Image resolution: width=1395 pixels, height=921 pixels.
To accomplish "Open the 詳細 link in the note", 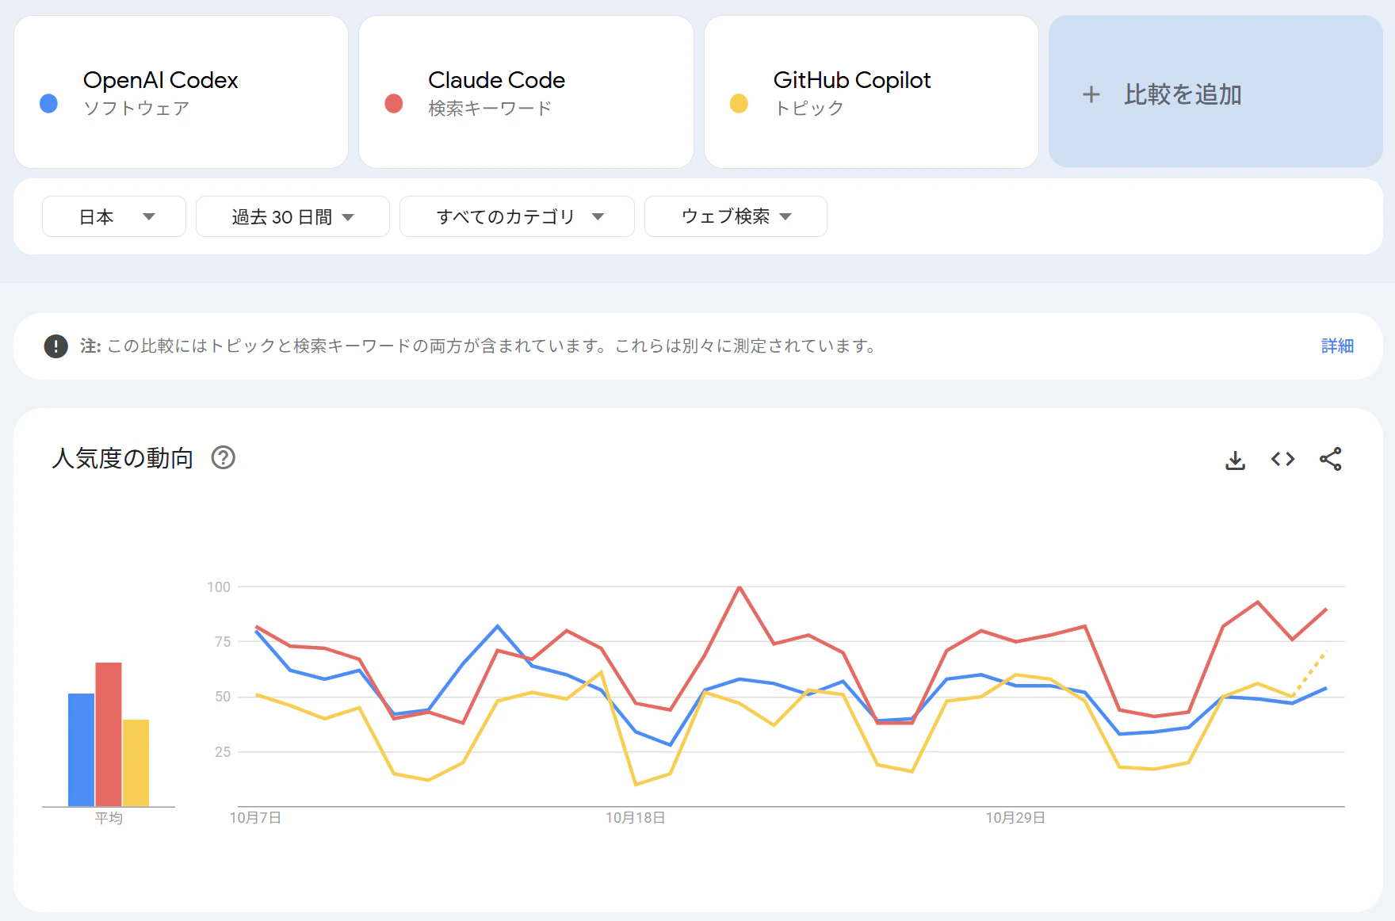I will tap(1337, 346).
